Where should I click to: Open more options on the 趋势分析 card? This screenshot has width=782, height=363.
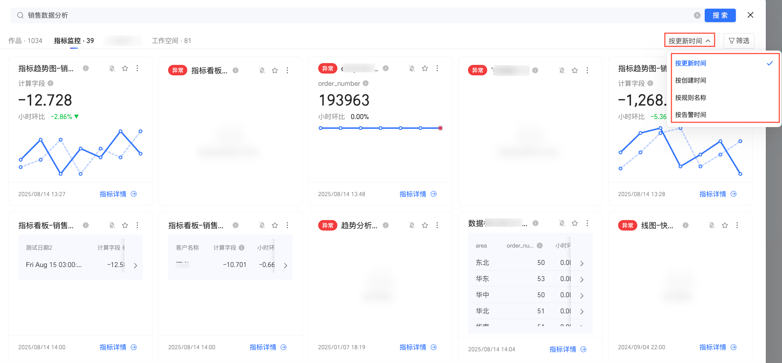[x=437, y=225]
